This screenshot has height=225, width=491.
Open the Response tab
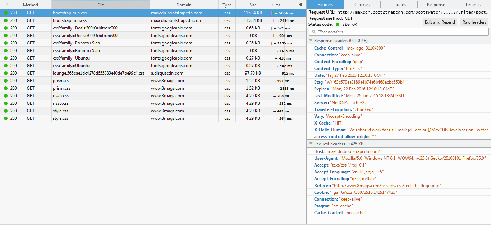pos(436,5)
